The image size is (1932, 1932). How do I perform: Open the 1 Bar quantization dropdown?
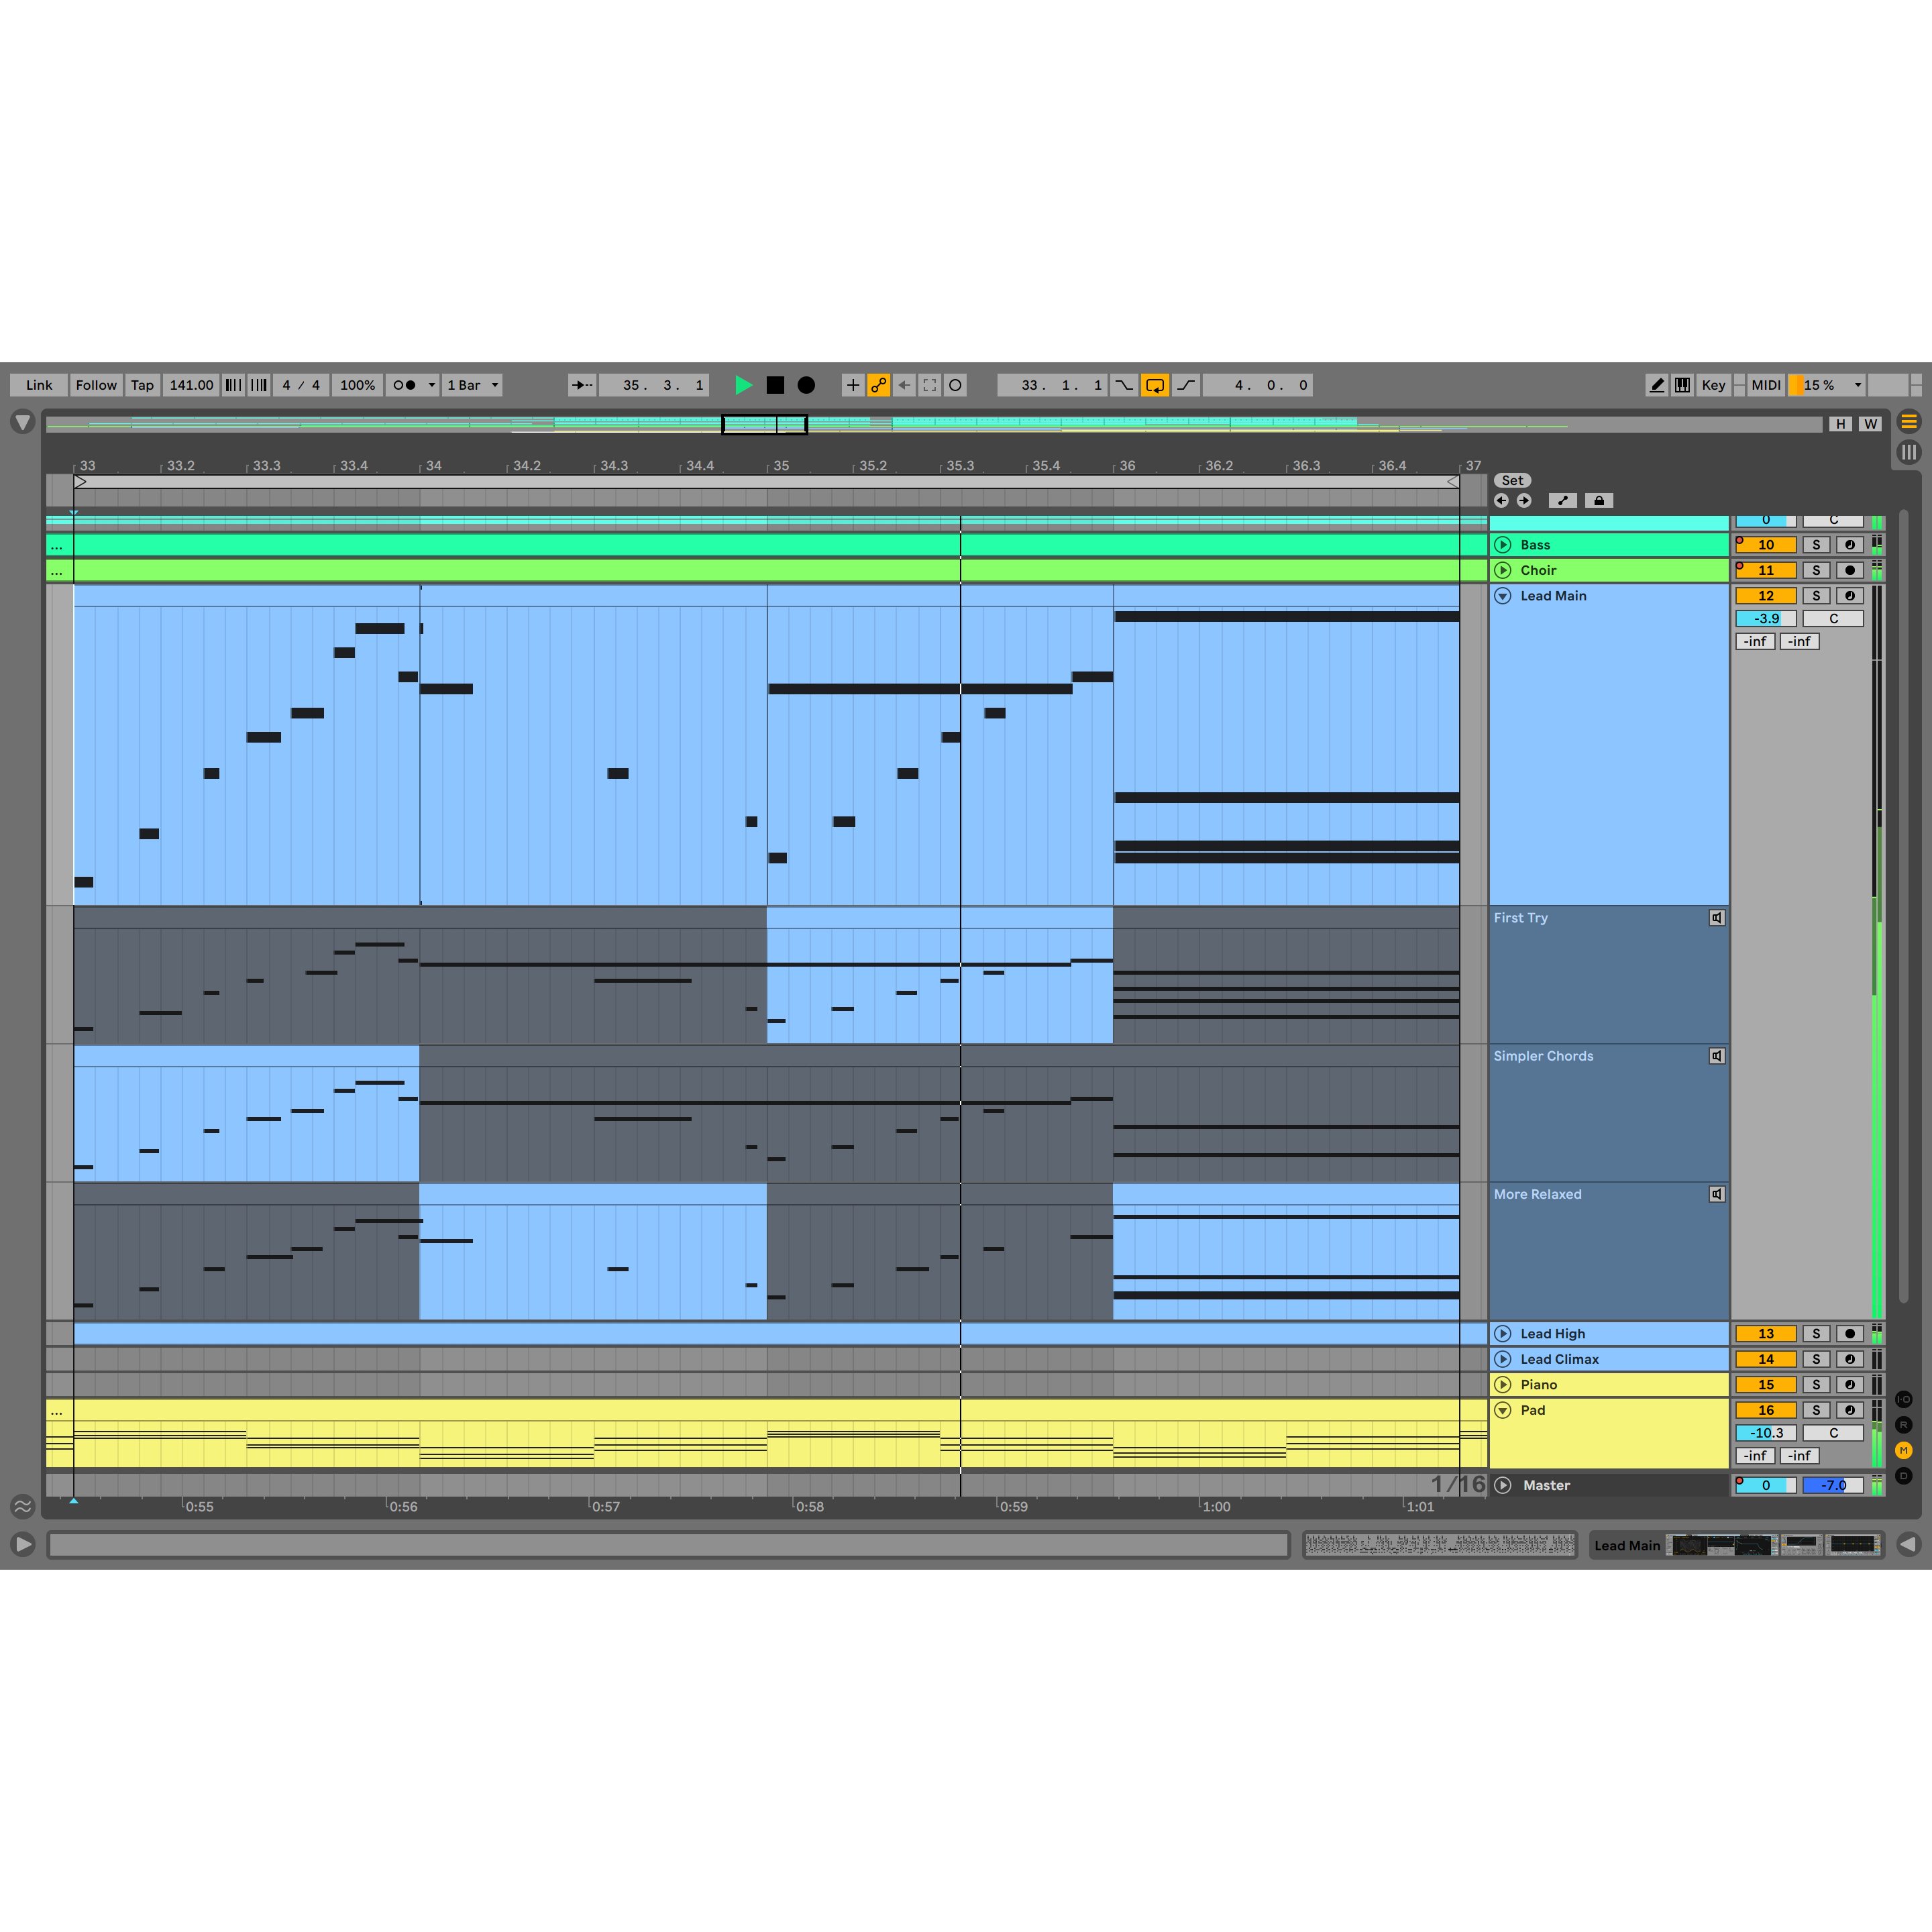[472, 385]
